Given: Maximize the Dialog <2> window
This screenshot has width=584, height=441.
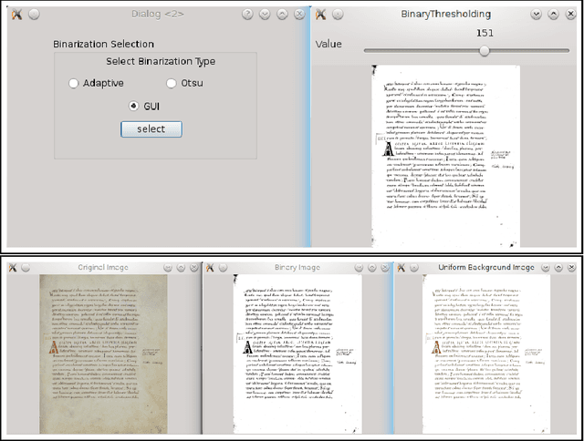Looking at the screenshot, I should [x=282, y=15].
